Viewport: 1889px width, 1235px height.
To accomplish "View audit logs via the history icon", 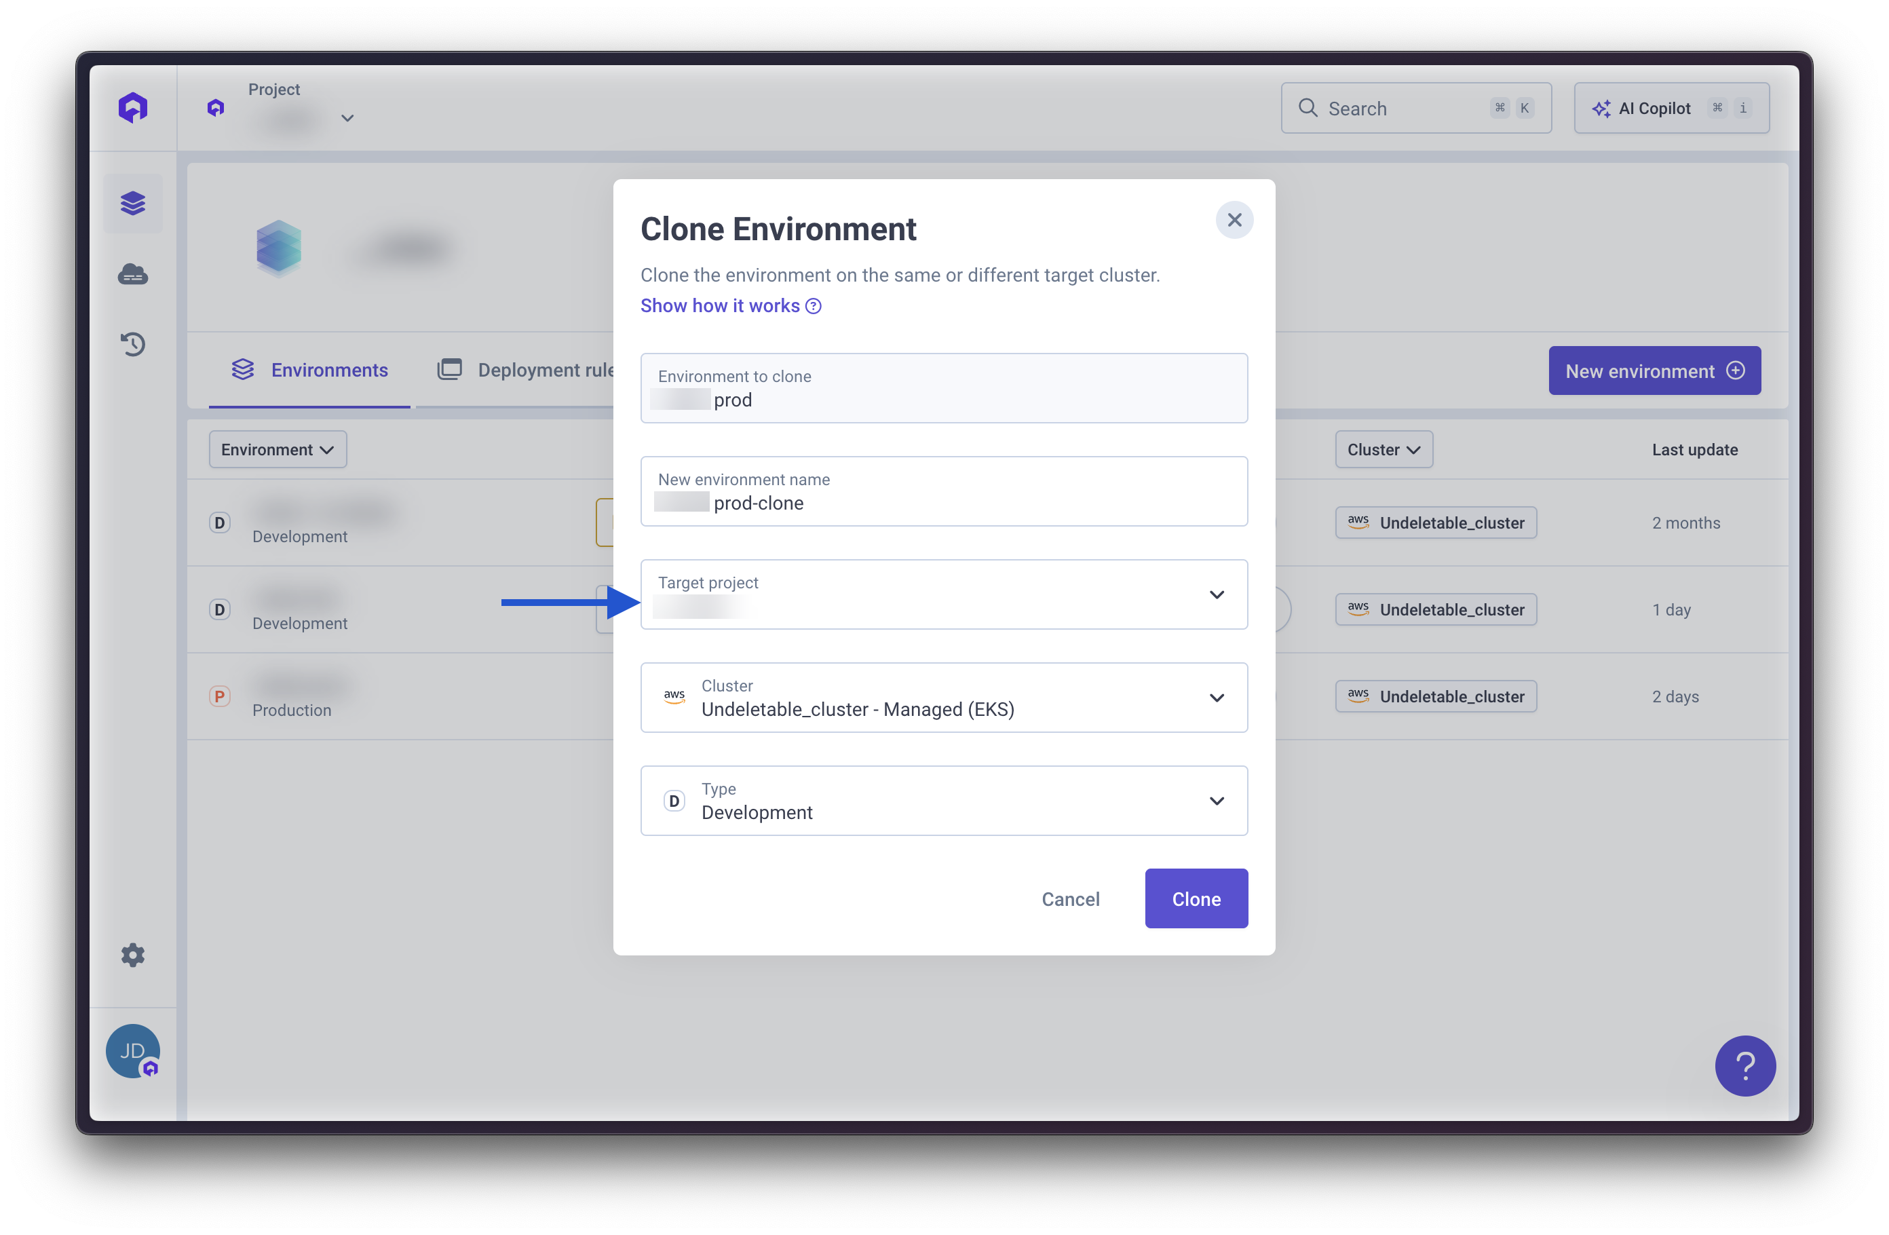I will click(132, 345).
